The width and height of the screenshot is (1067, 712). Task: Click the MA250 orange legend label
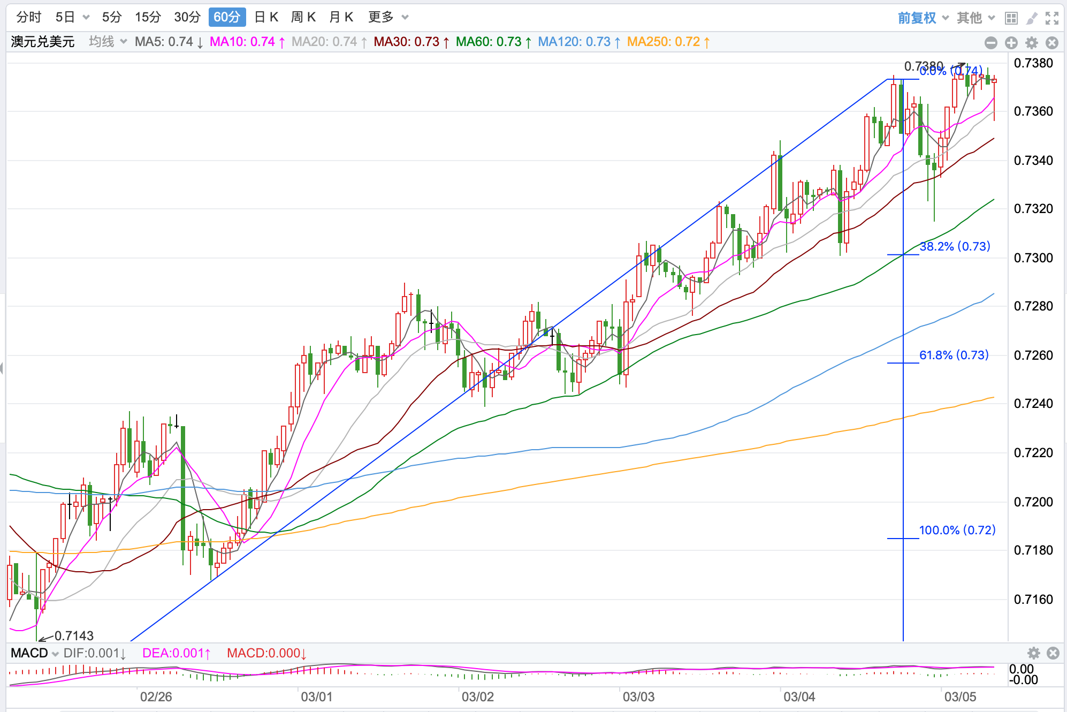(x=668, y=42)
